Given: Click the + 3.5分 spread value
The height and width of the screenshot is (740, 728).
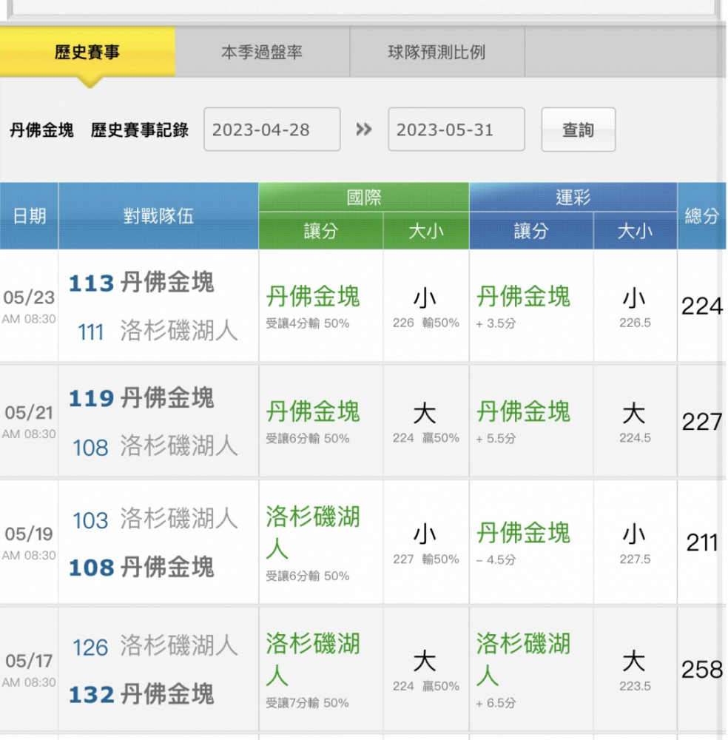Looking at the screenshot, I should (496, 324).
